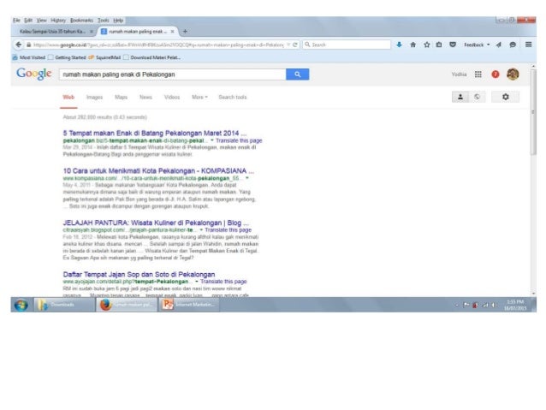Viewport: 546px width, 410px height.
Task: Expand arrow next to kompasiana.com result URL
Action: pyautogui.click(x=246, y=178)
